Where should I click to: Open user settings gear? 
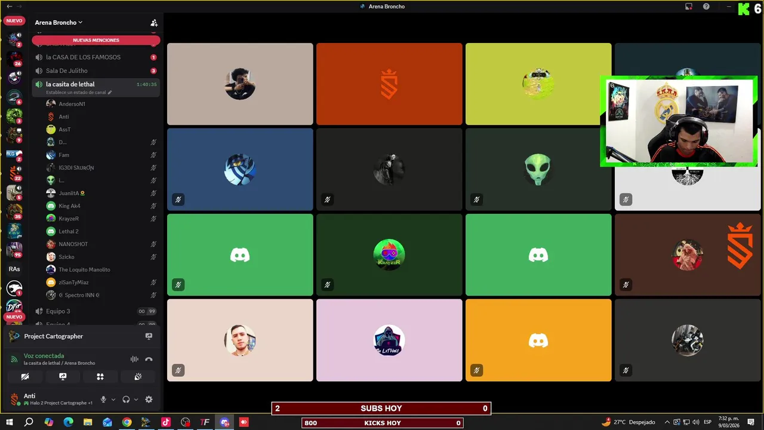pos(149,400)
